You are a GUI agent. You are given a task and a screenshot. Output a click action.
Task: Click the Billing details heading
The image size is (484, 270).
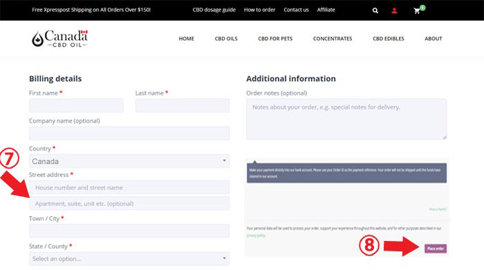(x=55, y=79)
